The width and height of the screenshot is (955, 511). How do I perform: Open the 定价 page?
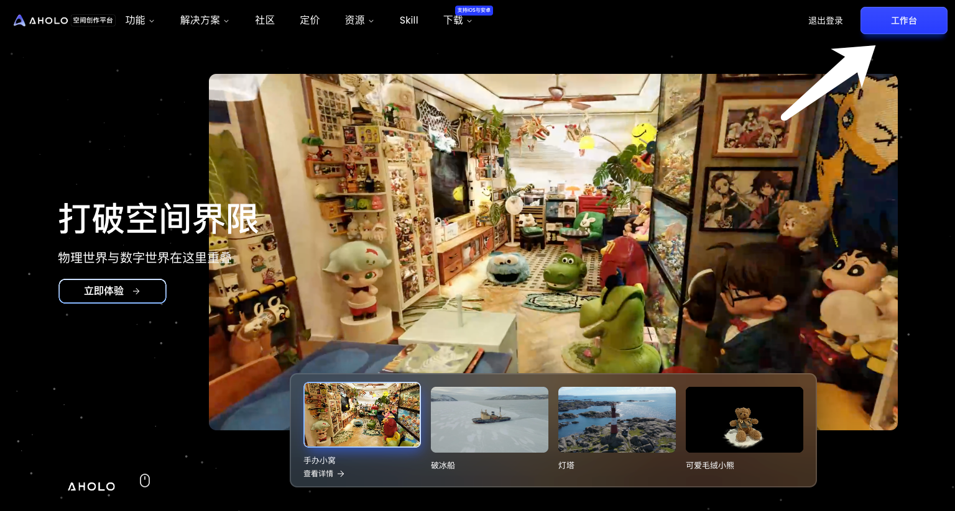pyautogui.click(x=310, y=20)
